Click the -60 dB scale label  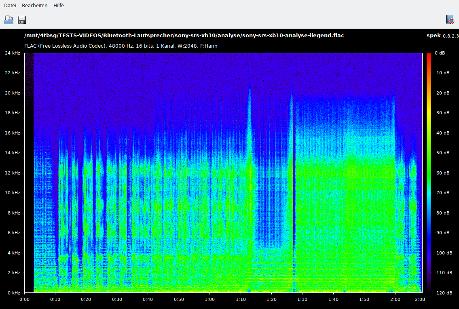(442, 173)
